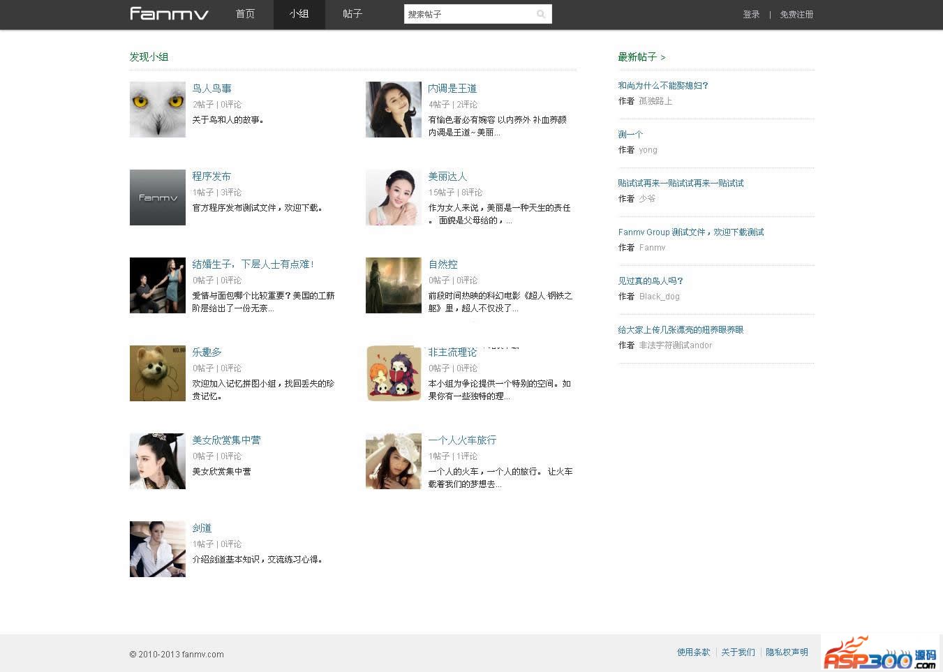Image resolution: width=943 pixels, height=672 pixels.
Task: Open the 内调是王道 group link
Action: click(x=452, y=89)
